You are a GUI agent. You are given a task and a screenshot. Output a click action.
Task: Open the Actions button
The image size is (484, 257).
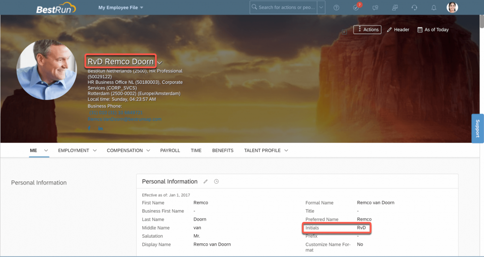coord(367,30)
